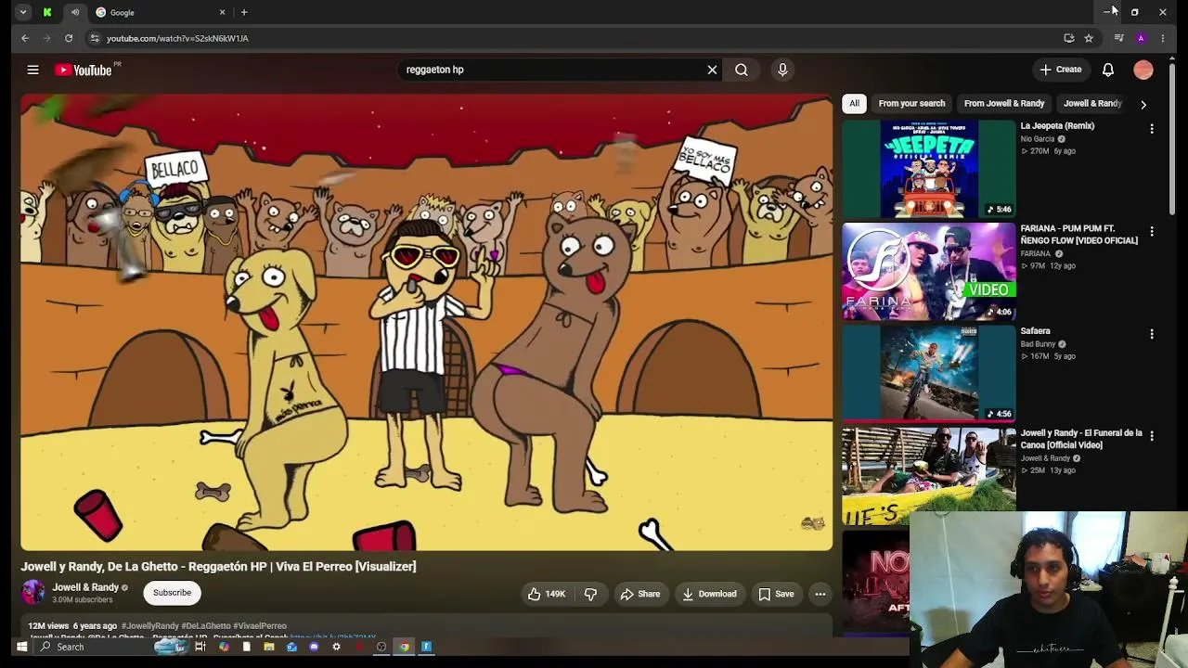Open Task View on the taskbar
Image resolution: width=1188 pixels, height=668 pixels.
200,647
